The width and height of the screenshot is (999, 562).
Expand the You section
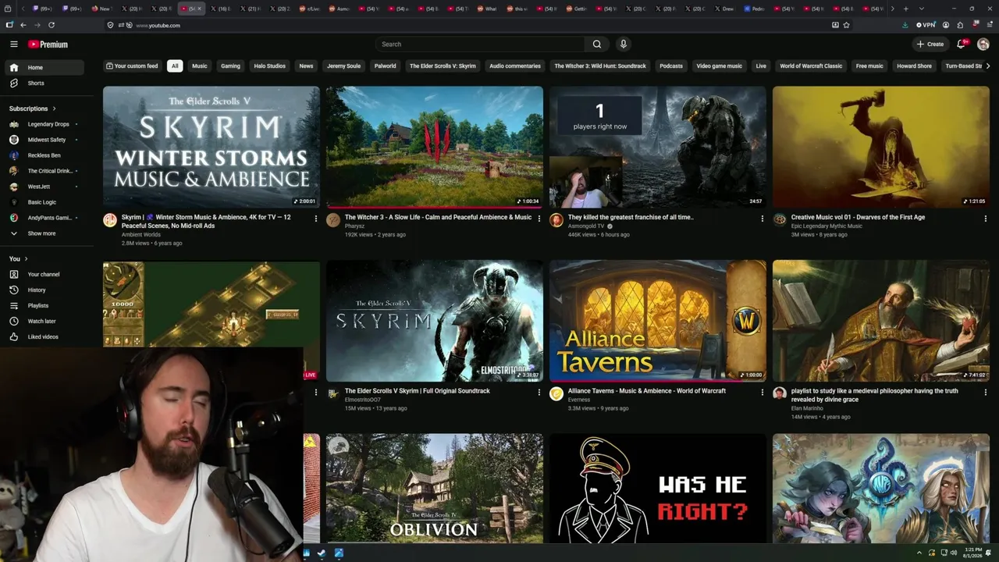click(19, 258)
